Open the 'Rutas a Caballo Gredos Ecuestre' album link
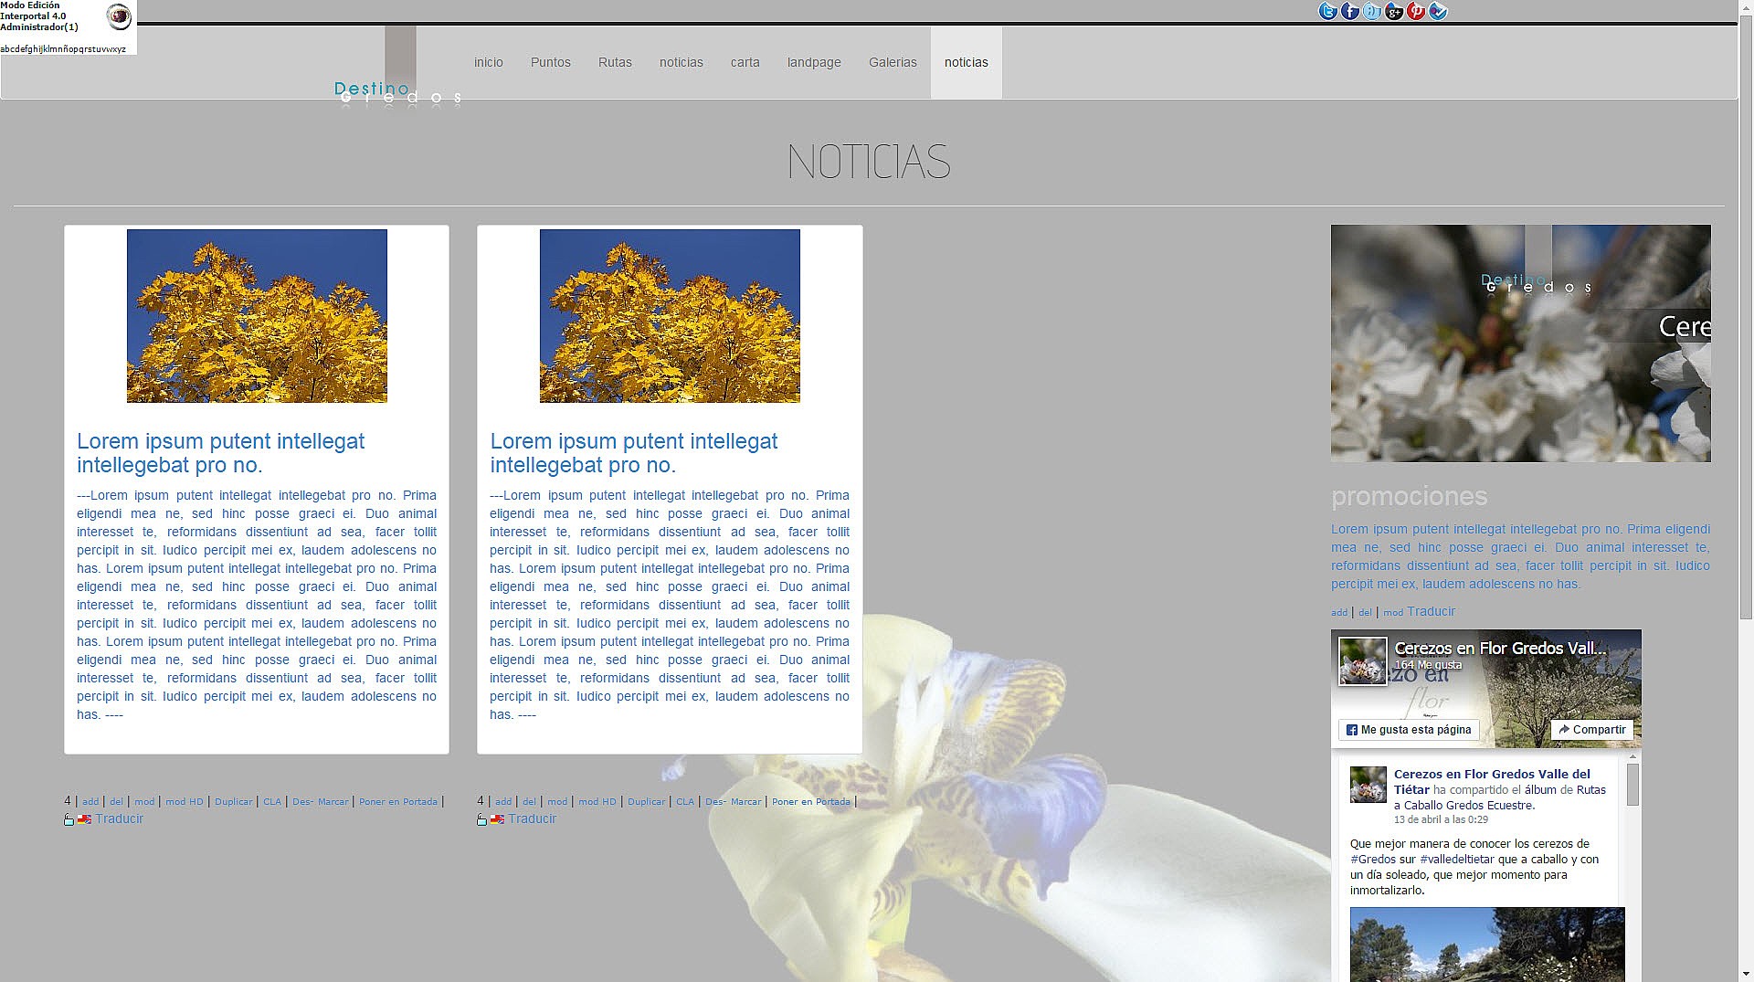Viewport: 1754px width, 982px height. (x=1499, y=797)
